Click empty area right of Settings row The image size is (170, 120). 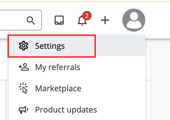[120, 46]
